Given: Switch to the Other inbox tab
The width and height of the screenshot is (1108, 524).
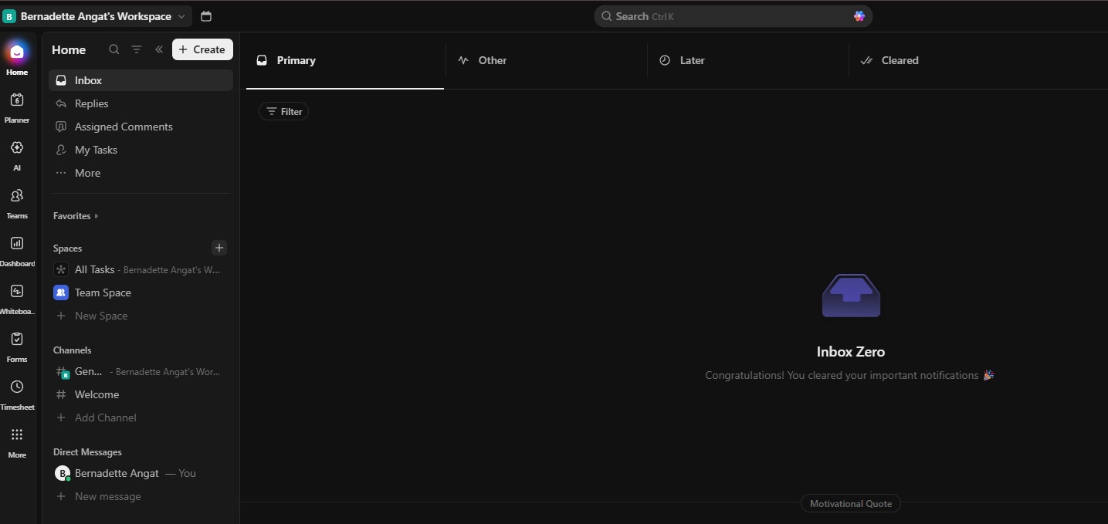Looking at the screenshot, I should (x=492, y=60).
